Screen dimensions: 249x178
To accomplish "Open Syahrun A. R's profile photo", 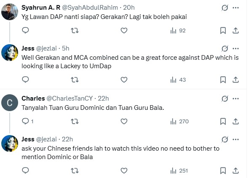I will pyautogui.click(x=10, y=12).
